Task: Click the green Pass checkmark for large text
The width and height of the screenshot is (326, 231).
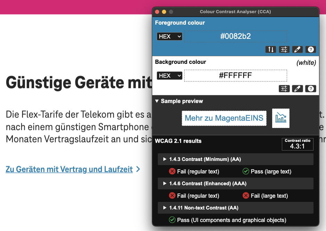Action: tap(246, 171)
